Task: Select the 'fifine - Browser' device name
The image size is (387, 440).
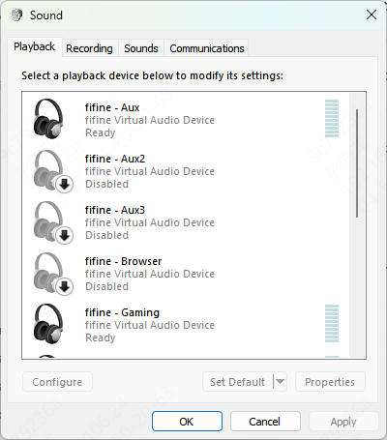Action: pyautogui.click(x=123, y=261)
